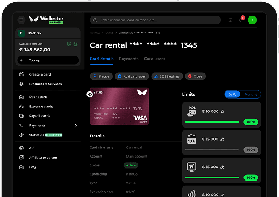The width and height of the screenshot is (279, 197).
Task: Click the first icon next to Available amount
Action: pyautogui.click(x=69, y=44)
